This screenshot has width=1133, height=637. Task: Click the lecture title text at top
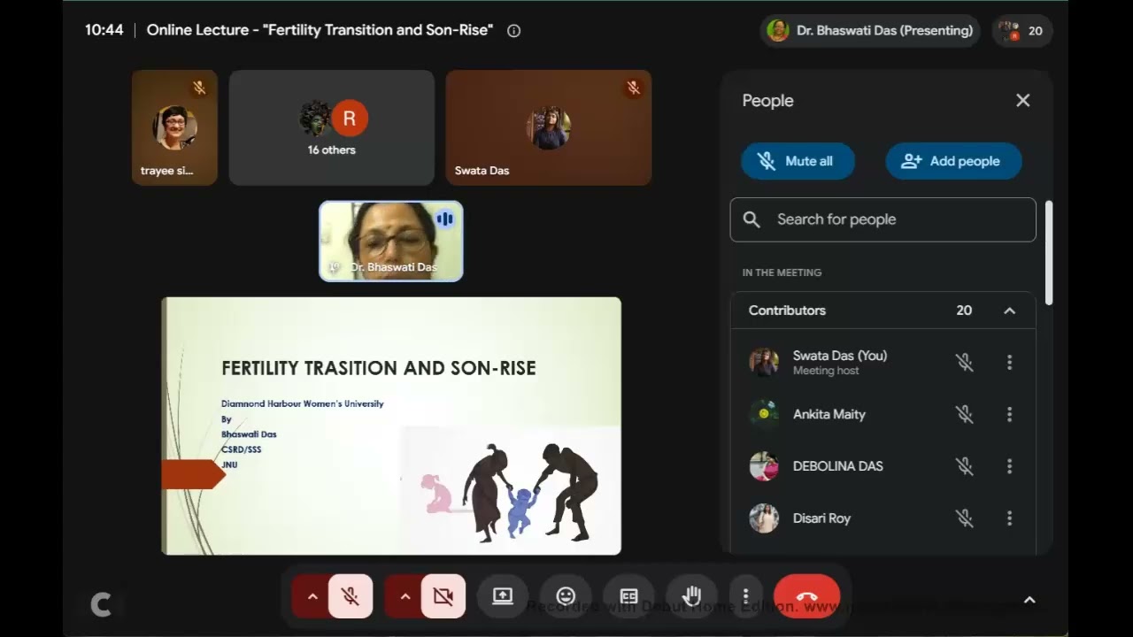tap(320, 30)
